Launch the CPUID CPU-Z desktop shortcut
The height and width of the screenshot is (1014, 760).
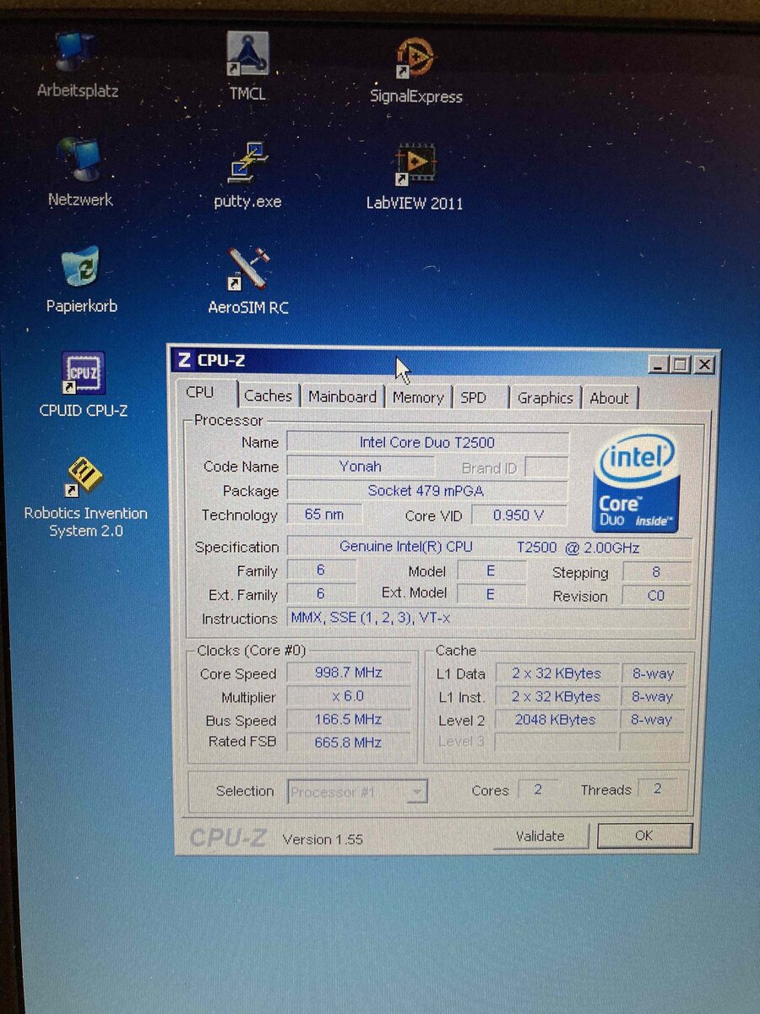84,385
